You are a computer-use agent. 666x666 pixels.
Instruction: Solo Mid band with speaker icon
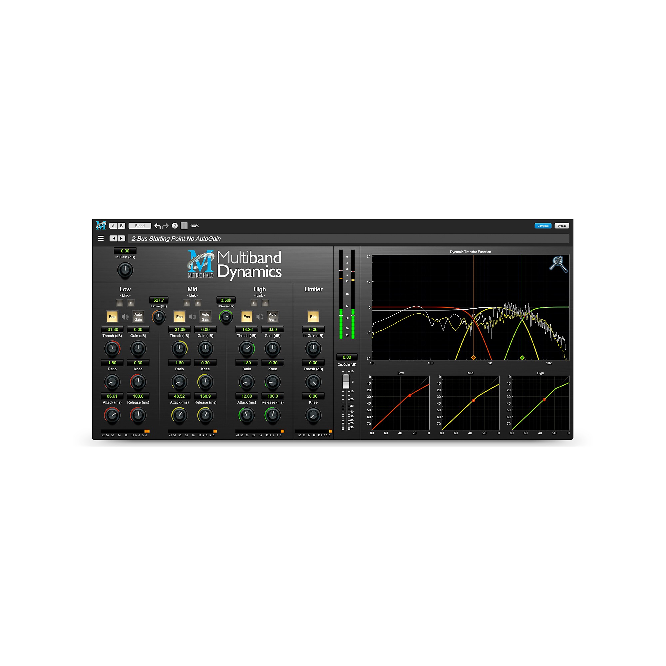pyautogui.click(x=192, y=317)
